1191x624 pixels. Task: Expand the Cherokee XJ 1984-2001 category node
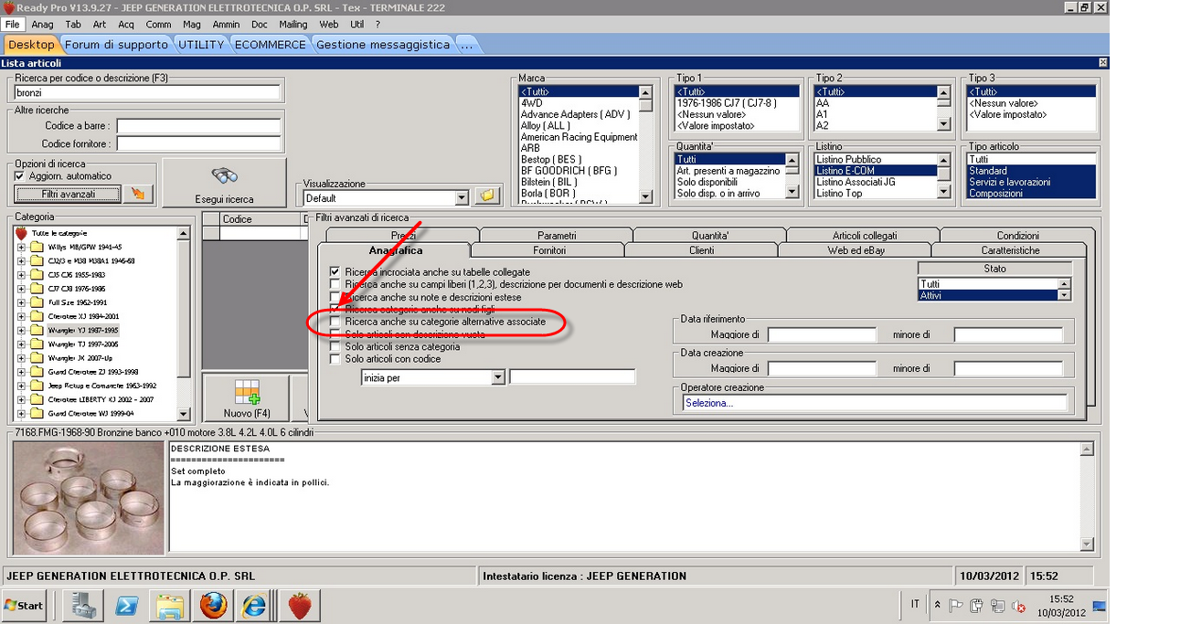pos(21,316)
